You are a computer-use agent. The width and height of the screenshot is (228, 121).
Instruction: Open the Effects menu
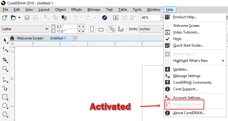click(x=76, y=10)
